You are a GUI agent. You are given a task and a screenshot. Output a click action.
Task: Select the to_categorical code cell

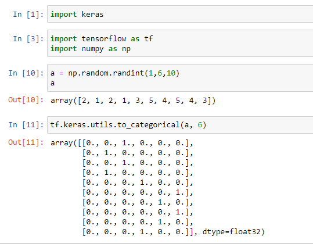point(180,125)
